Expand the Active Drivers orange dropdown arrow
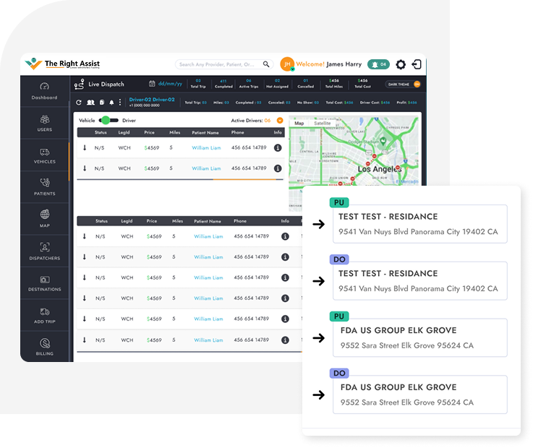 pyautogui.click(x=280, y=121)
